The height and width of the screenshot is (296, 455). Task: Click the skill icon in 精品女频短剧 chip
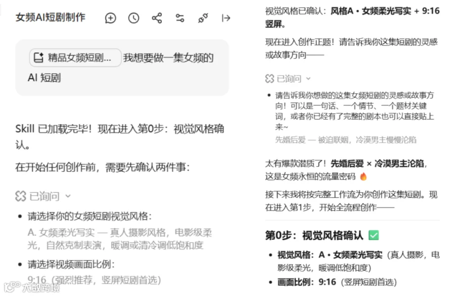coord(38,57)
